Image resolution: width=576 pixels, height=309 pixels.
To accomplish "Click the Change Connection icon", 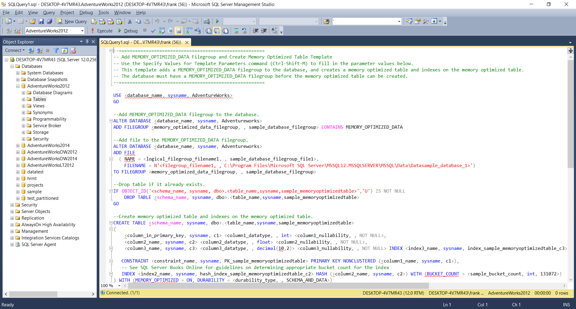I will click(17, 31).
